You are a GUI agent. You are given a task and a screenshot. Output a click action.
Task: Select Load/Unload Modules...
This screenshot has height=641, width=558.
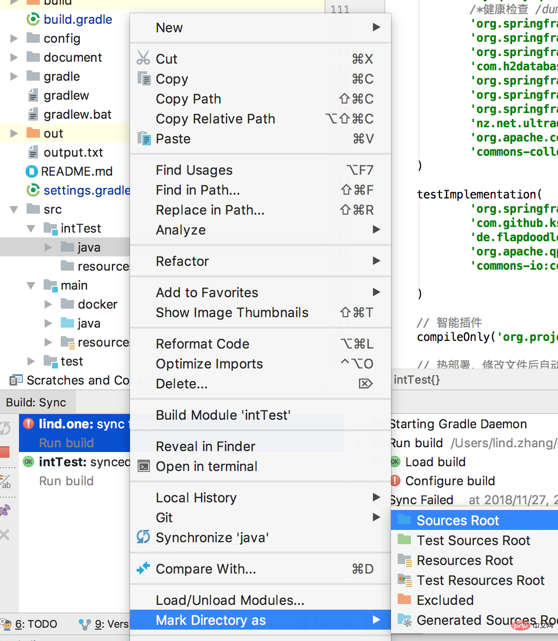pos(260,600)
